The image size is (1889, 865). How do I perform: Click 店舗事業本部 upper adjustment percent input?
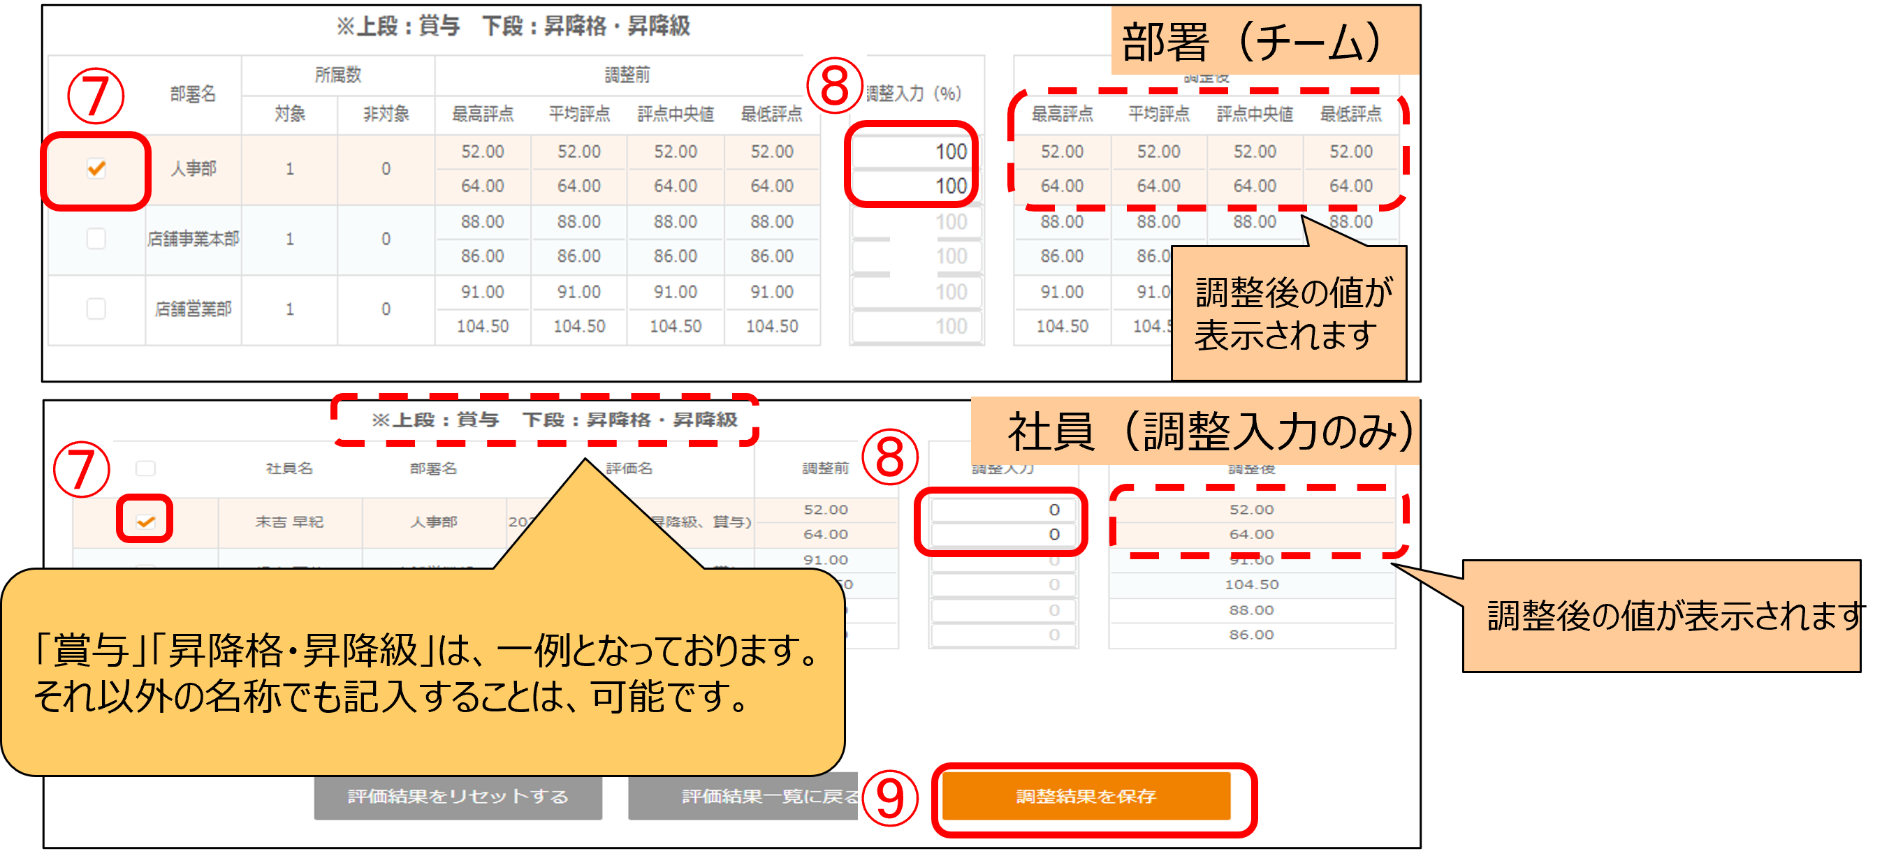[x=916, y=221]
